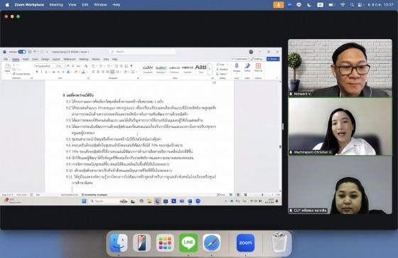This screenshot has height=258, width=398.
Task: Toggle the Italic formatting button
Action: pos(41,72)
